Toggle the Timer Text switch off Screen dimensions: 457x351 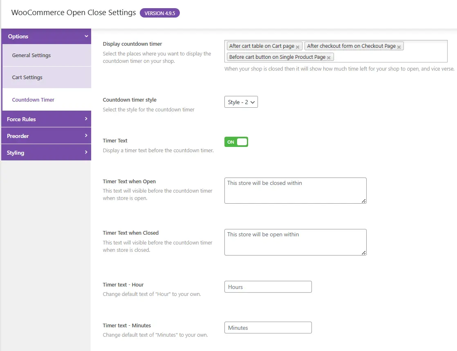coord(236,142)
